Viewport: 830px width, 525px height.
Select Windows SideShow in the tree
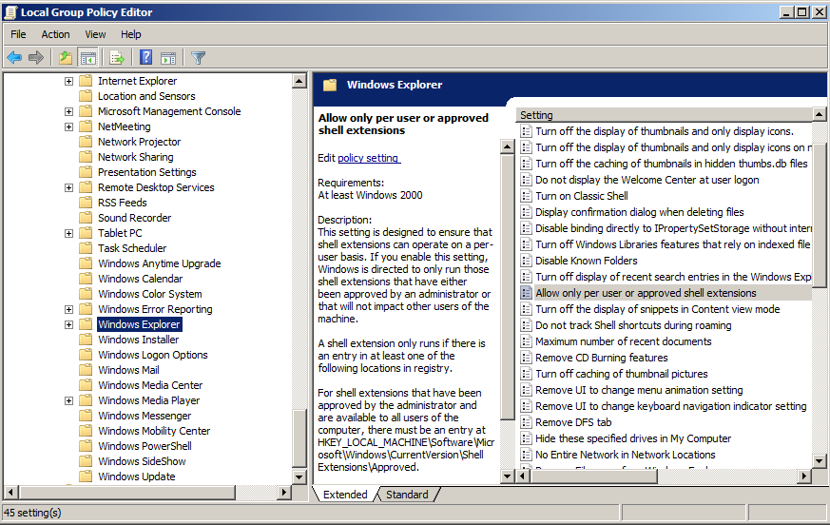tap(142, 461)
